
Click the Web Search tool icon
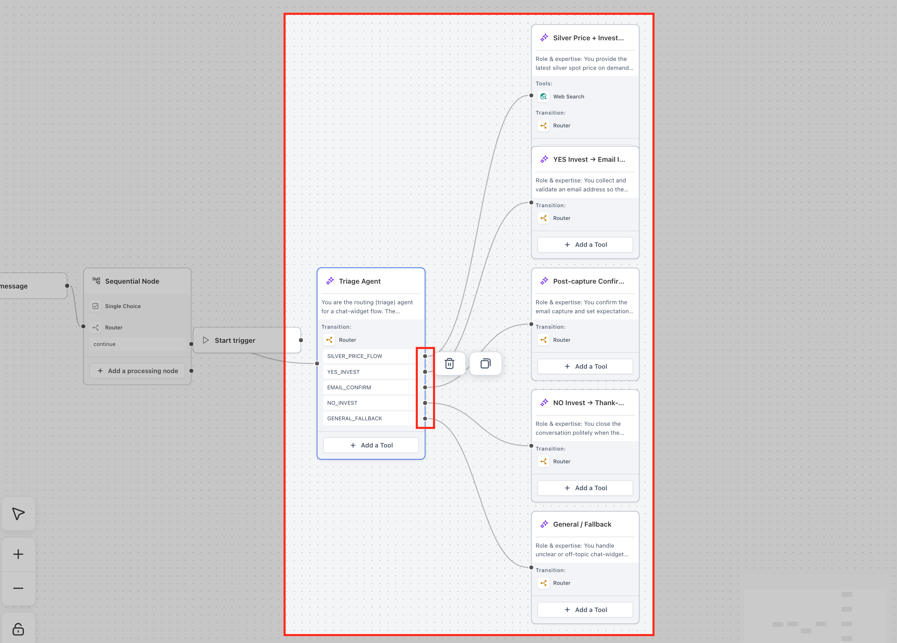click(x=544, y=96)
